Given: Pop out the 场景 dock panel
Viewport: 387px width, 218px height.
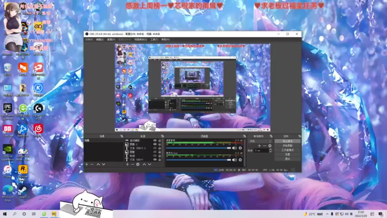Looking at the screenshot, I should (x=122, y=136).
